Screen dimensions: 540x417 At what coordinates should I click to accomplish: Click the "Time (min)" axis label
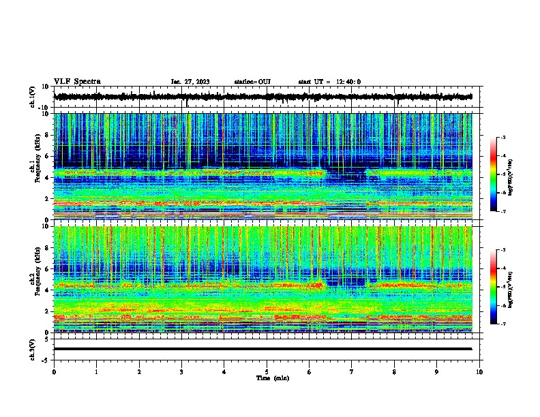click(x=273, y=378)
